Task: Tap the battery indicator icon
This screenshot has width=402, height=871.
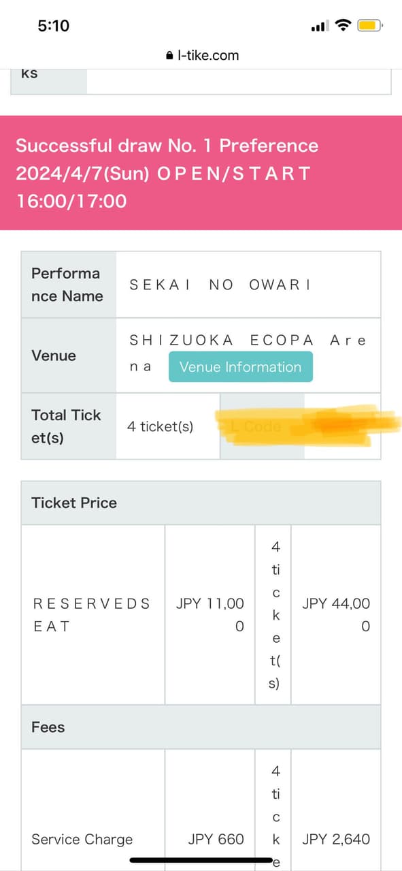Action: 370,25
